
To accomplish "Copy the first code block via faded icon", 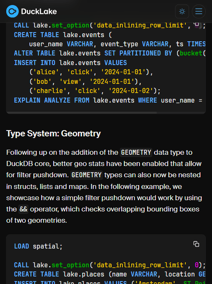I will click(197, 25).
